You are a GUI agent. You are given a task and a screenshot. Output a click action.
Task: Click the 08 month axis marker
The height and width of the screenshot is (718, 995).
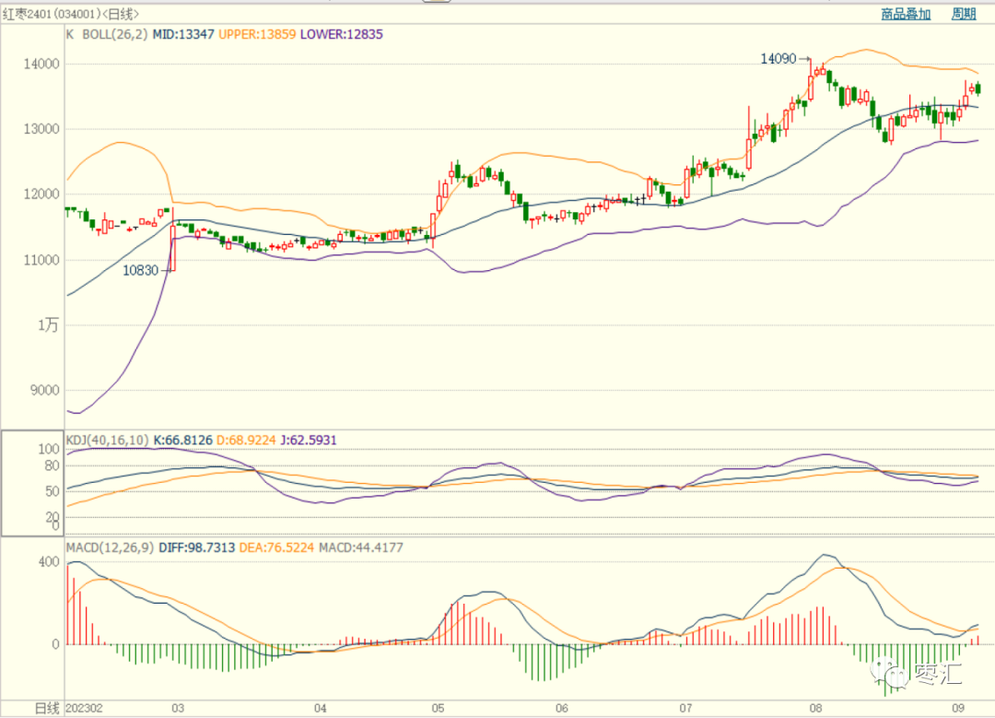pos(815,709)
